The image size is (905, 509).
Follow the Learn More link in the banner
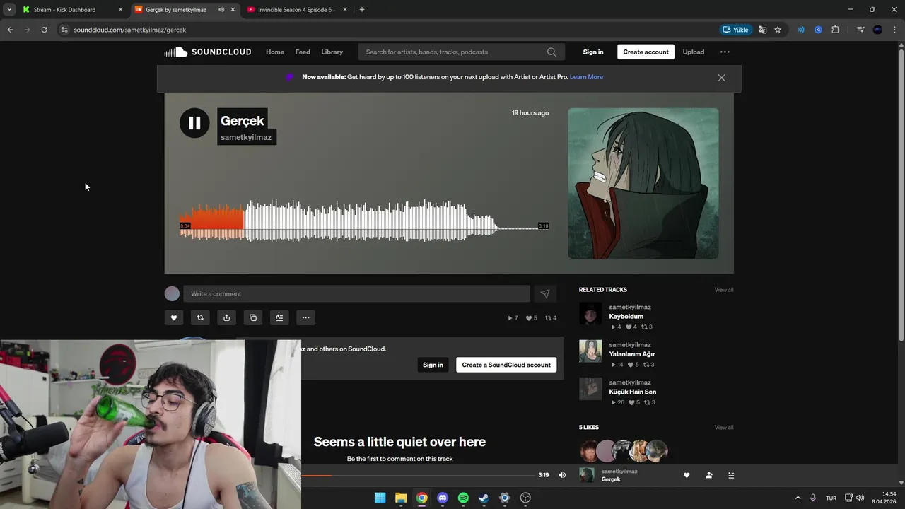coord(586,77)
